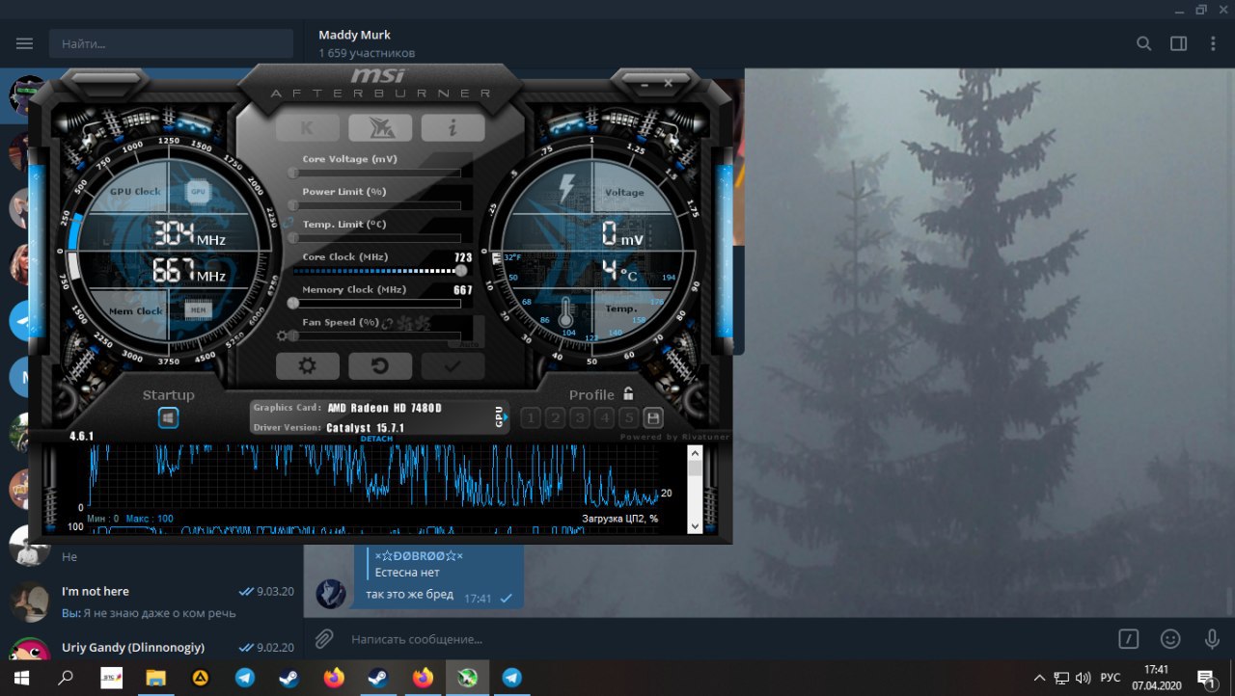Search within the Maddy Murk chat

point(1143,43)
